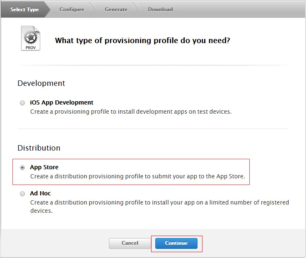This screenshot has width=306, height=258.
Task: Click description about submitting to App Store
Action: point(137,176)
